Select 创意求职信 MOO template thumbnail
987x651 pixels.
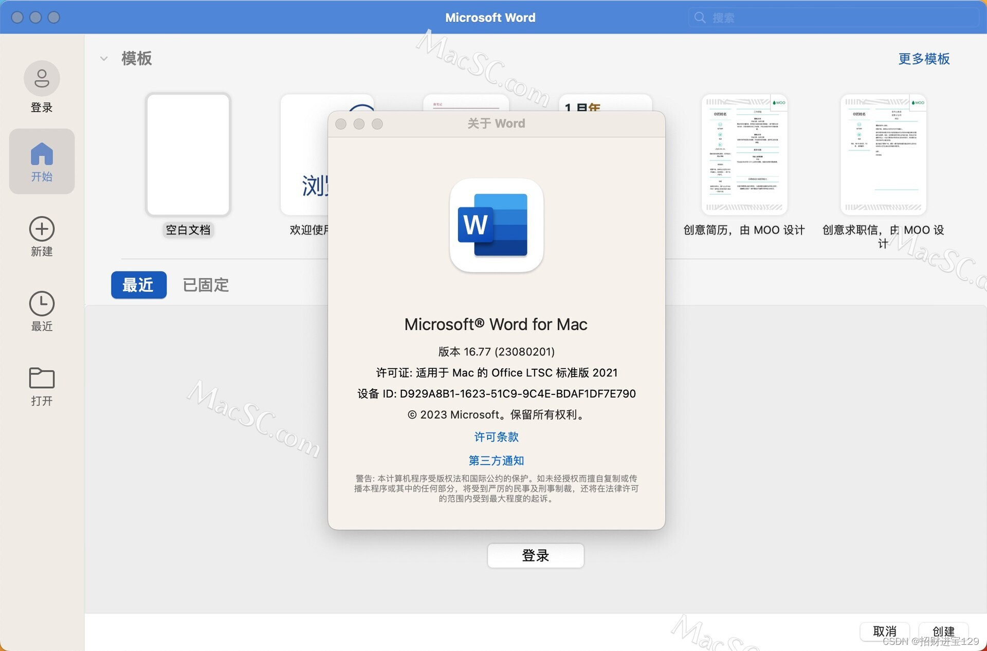coord(883,154)
